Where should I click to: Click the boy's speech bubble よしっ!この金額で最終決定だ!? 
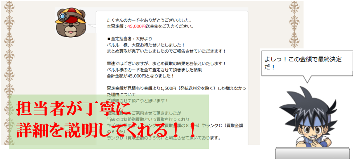[306, 63]
